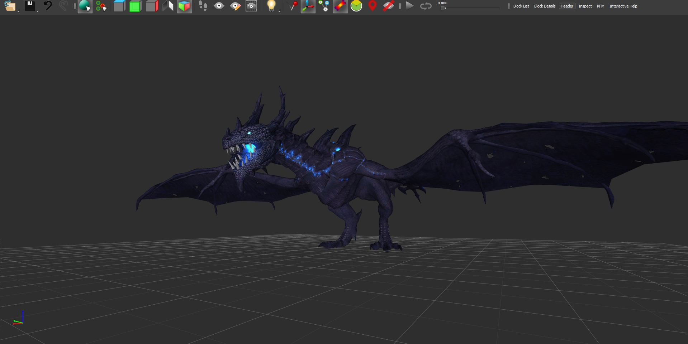Toggle the Show Axes button

[x=308, y=6]
